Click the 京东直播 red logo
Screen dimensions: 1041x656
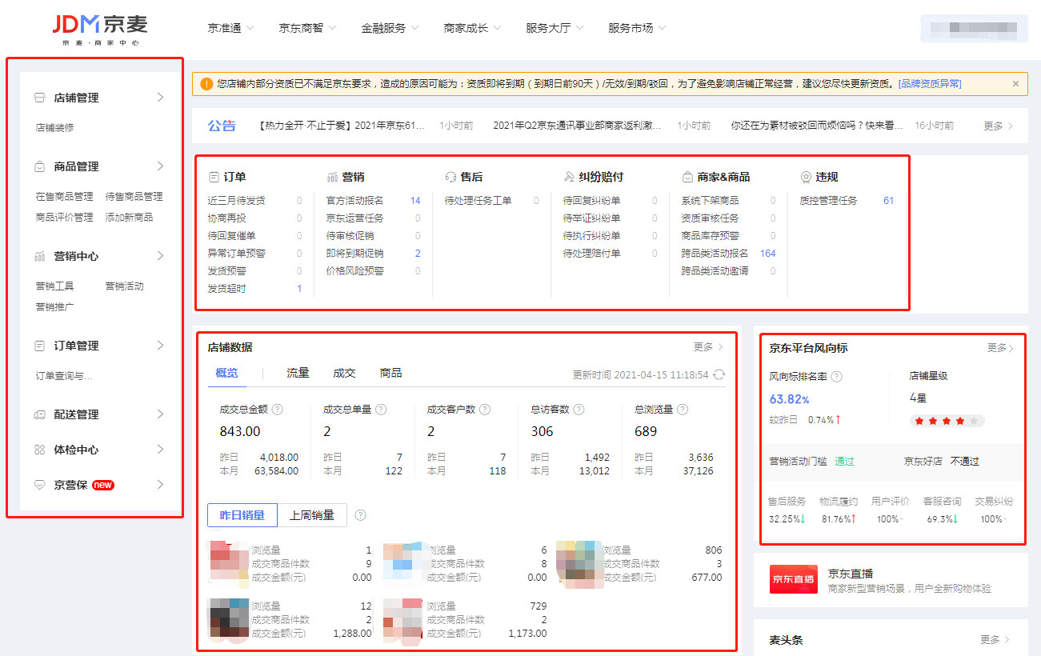pos(794,579)
